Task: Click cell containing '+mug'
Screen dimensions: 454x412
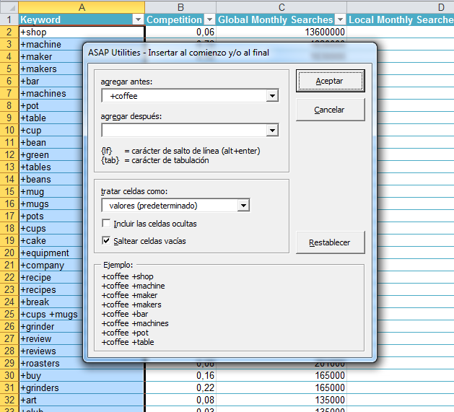Action: (51, 191)
